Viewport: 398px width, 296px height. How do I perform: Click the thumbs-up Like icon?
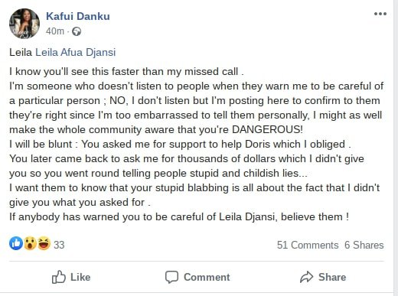pos(59,277)
